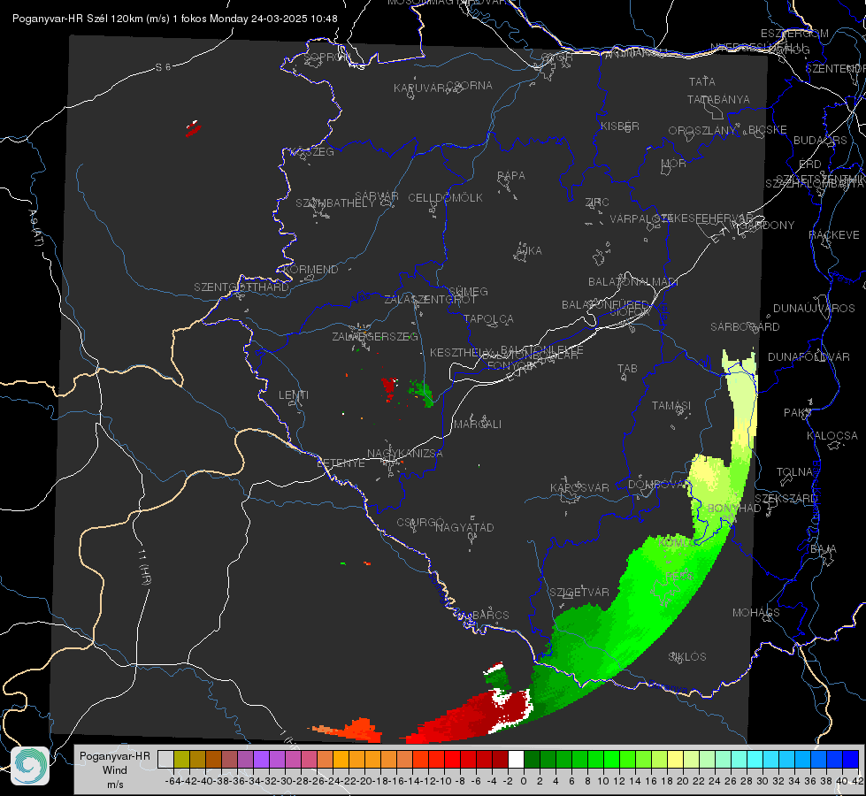The width and height of the screenshot is (866, 796).
Task: Click the KALOCSA label
Action: 832,436
